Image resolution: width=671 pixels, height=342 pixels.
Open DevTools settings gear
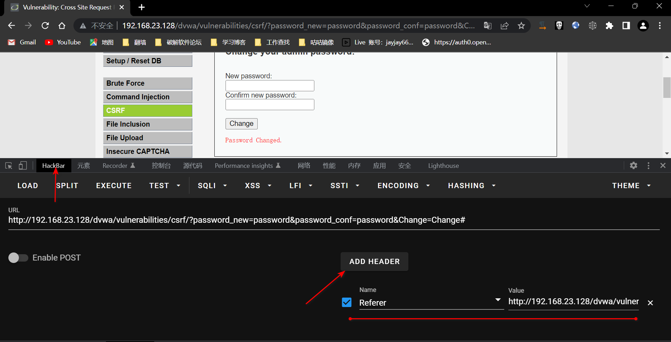pyautogui.click(x=634, y=166)
